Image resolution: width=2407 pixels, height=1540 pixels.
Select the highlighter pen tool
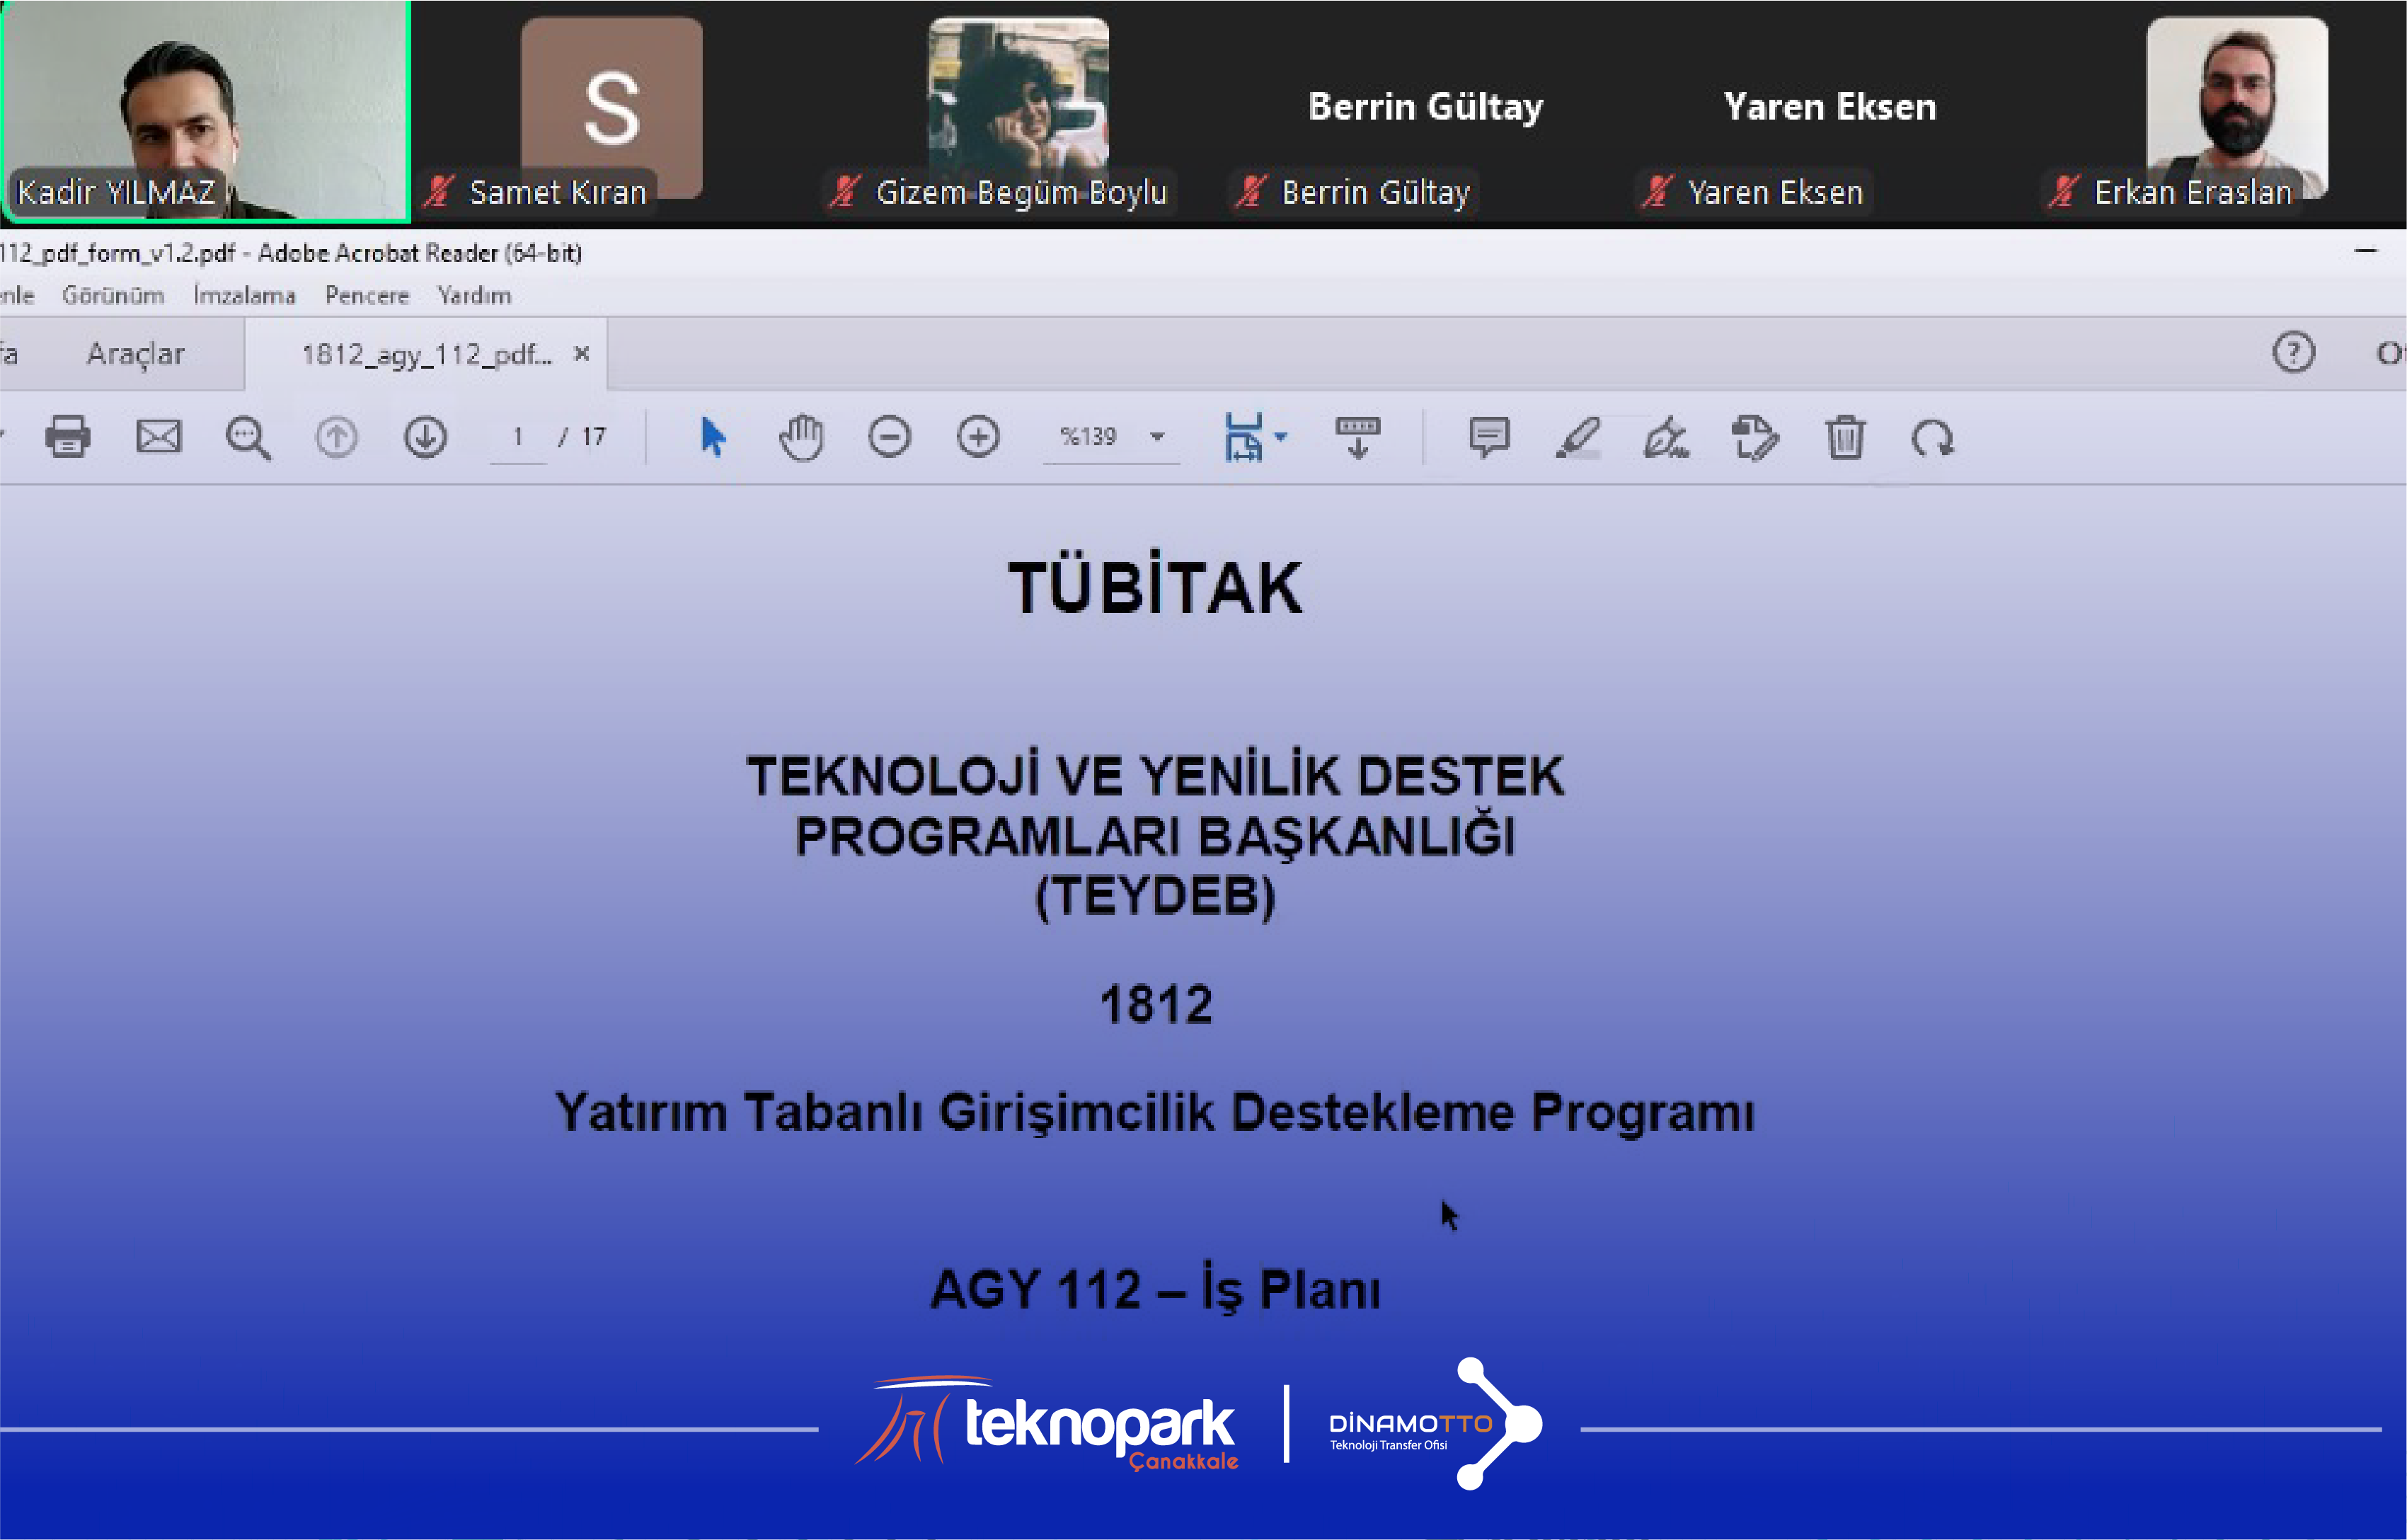[1578, 437]
